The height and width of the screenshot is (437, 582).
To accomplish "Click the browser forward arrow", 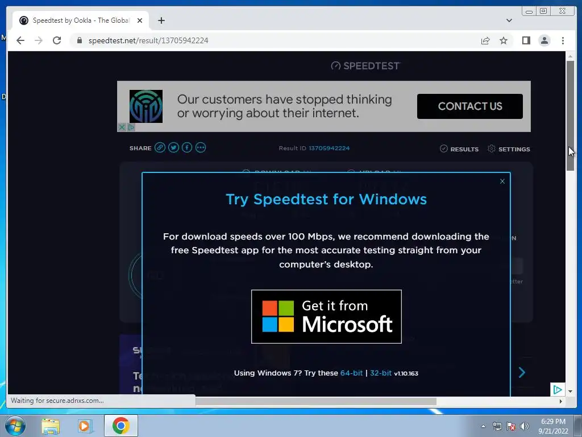I will 38,40.
